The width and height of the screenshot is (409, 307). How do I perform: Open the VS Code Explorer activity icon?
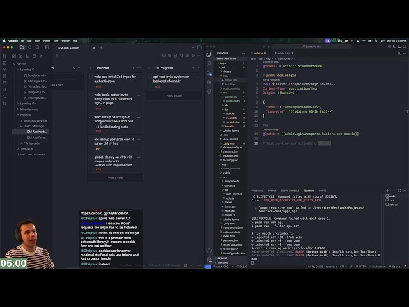(x=209, y=54)
